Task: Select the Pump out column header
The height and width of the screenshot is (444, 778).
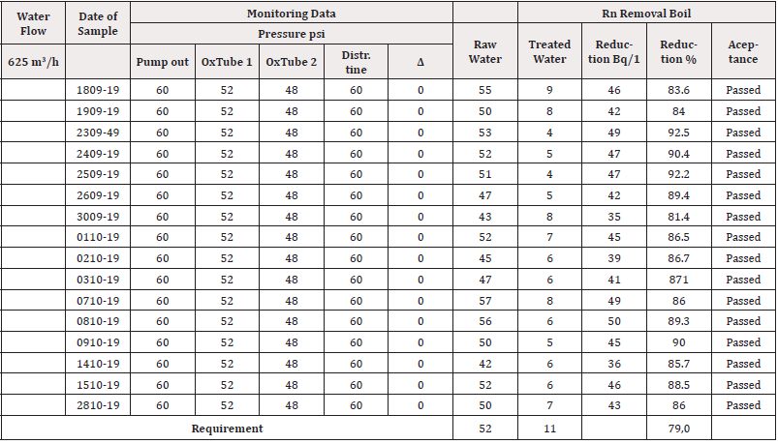Action: (x=162, y=61)
